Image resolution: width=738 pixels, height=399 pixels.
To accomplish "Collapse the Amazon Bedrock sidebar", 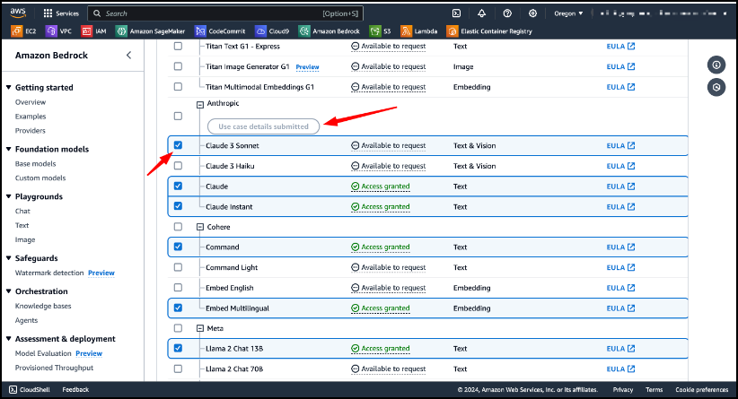I will click(128, 56).
